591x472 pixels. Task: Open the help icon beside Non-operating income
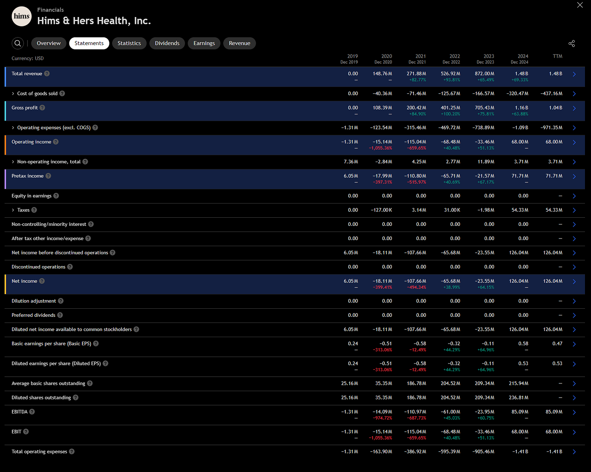pyautogui.click(x=85, y=162)
